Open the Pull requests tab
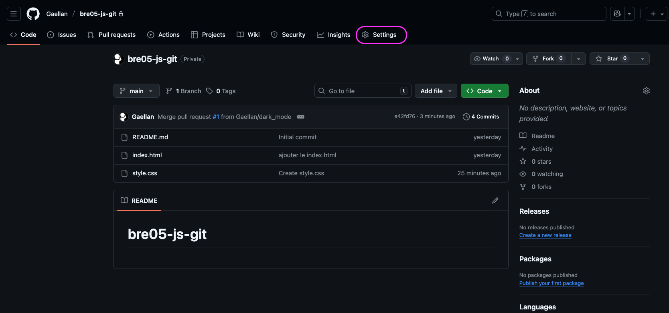This screenshot has height=313, width=669. point(111,35)
